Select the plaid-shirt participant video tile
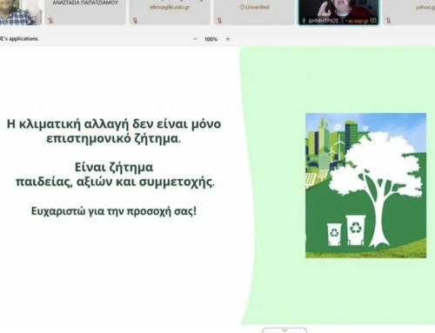Viewport: 435px width, 333px height. point(21,12)
